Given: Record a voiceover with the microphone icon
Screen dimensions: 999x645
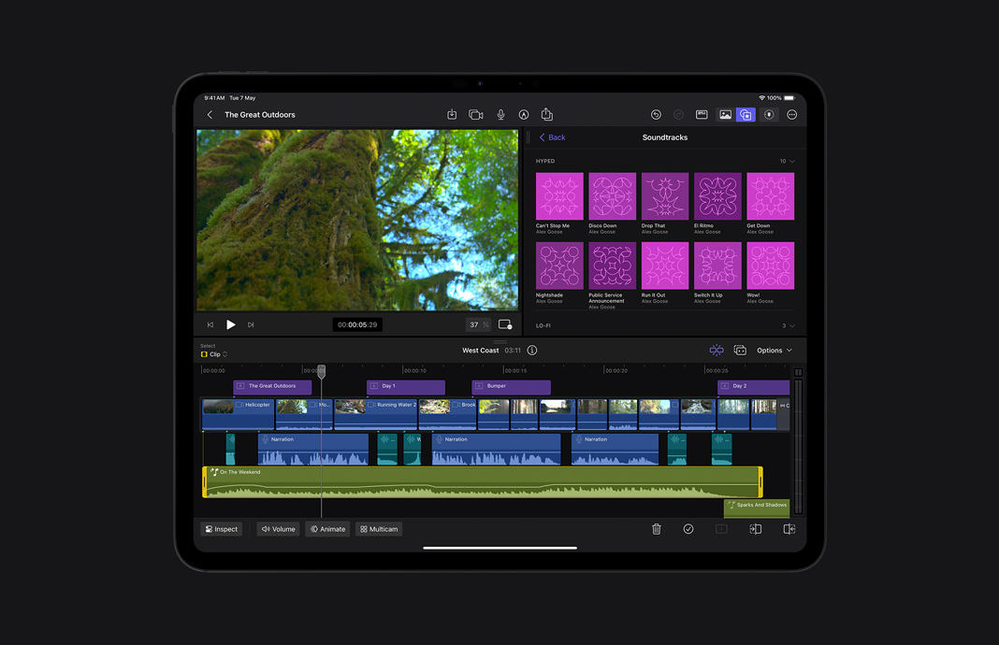Looking at the screenshot, I should tap(500, 114).
